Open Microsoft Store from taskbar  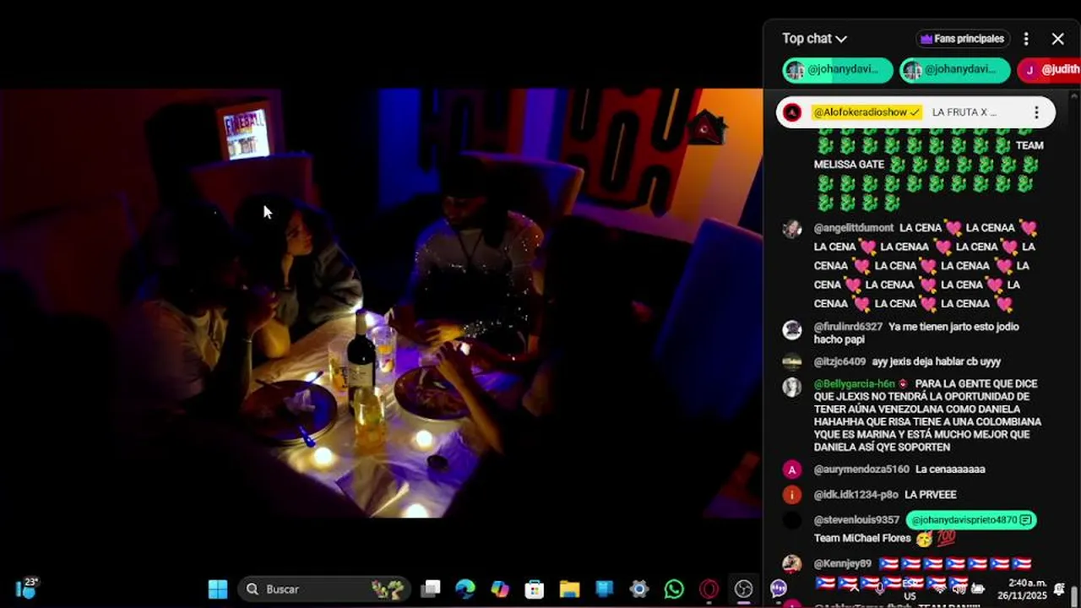coord(535,589)
